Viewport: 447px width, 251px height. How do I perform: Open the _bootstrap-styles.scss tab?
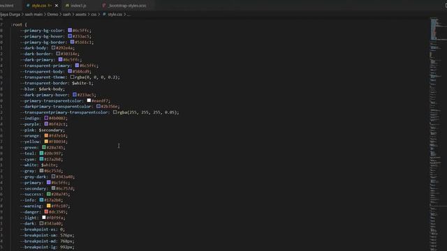pyautogui.click(x=127, y=6)
